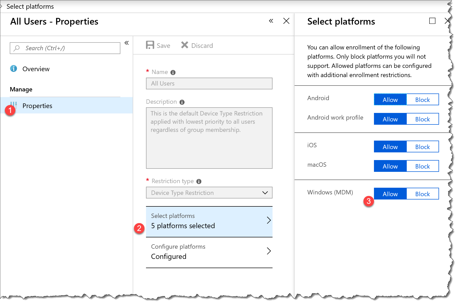The image size is (459, 305).
Task: Click the Description info icon
Action: (182, 102)
